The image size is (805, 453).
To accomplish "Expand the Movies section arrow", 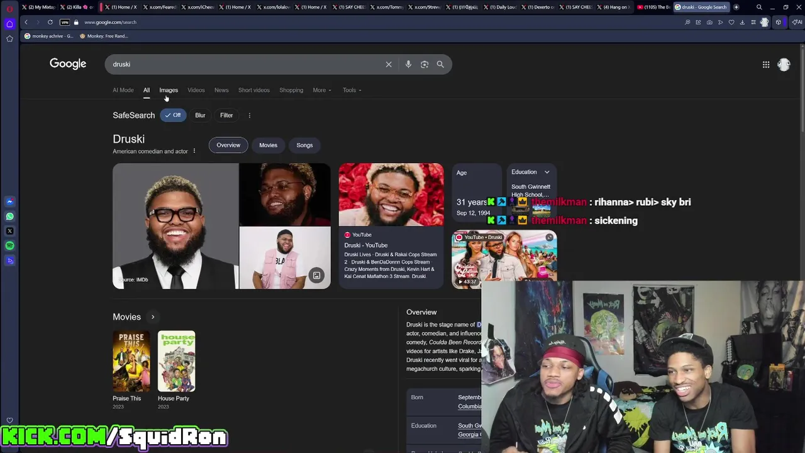I will coord(153,317).
